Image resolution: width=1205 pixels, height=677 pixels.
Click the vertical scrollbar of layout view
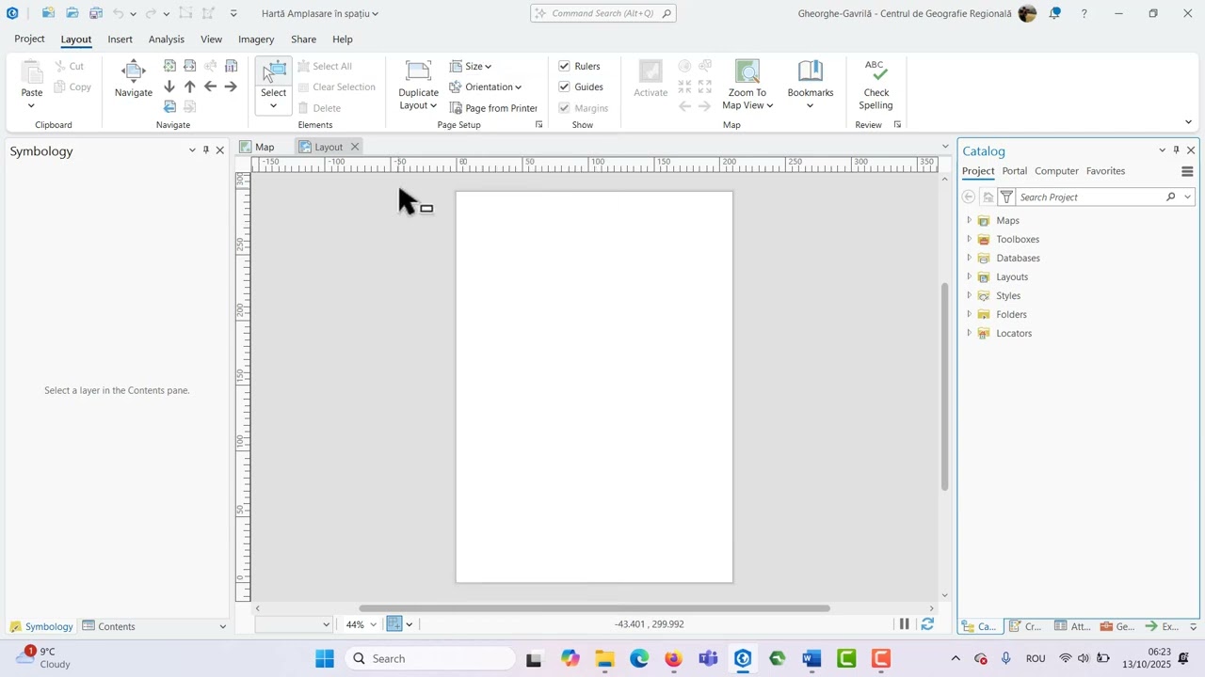[x=945, y=386]
